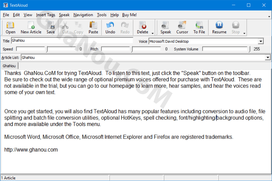Open the Help menu
This screenshot has width=272, height=181.
[x=114, y=15]
